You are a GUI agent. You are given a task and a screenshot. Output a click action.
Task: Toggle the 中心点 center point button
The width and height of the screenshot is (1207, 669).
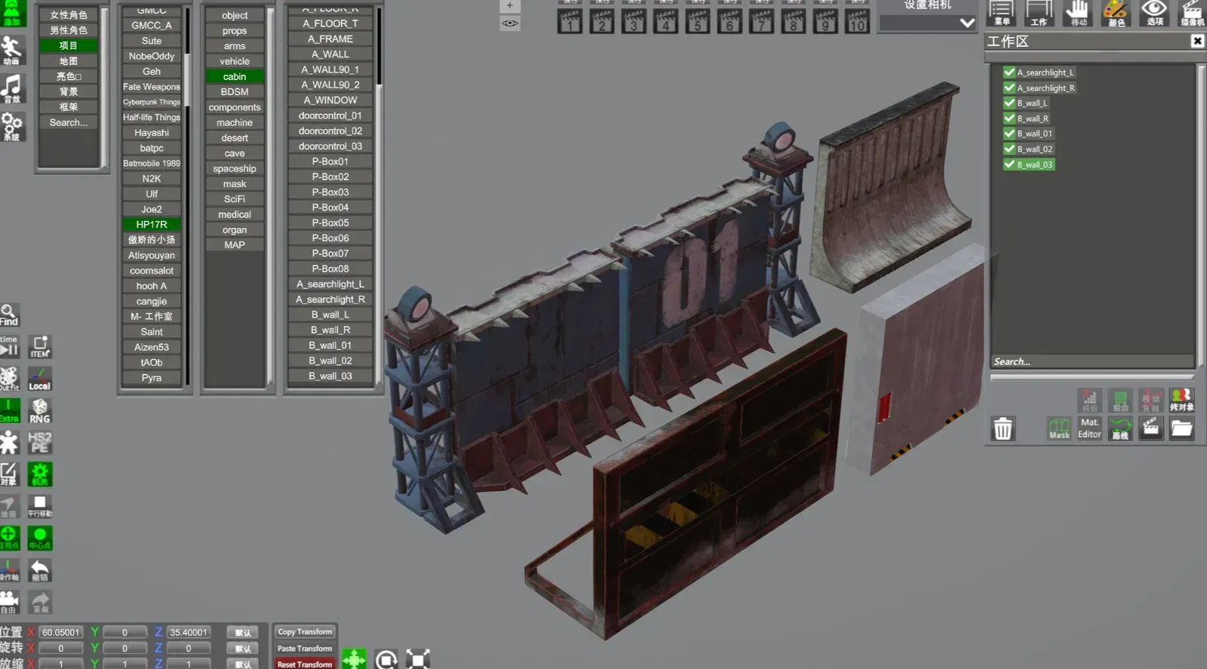(40, 538)
